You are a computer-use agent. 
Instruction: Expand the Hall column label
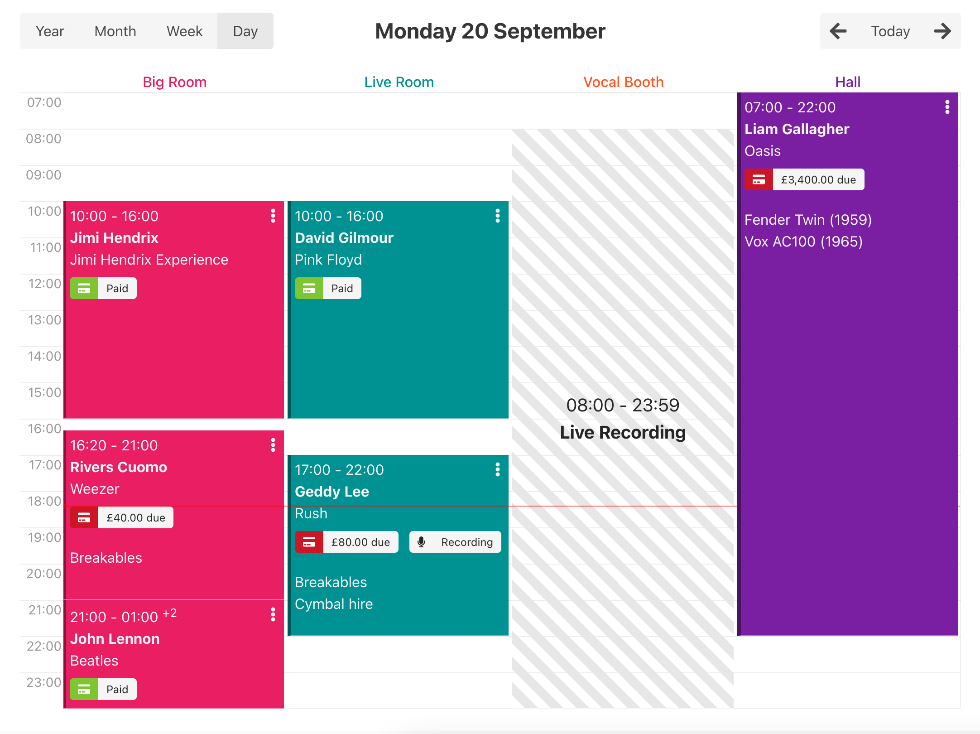pos(847,81)
